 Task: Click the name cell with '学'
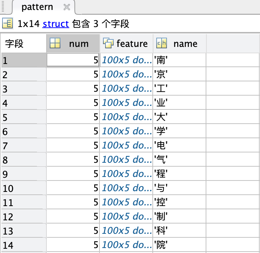pyautogui.click(x=179, y=131)
